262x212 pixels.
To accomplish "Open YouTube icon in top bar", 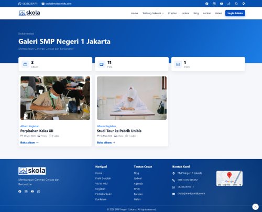I will pyautogui.click(x=222, y=4).
